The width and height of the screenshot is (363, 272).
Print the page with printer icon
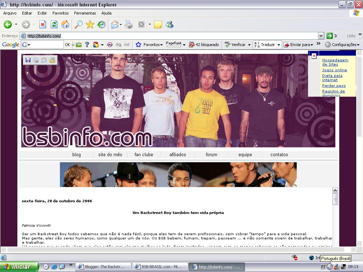[129, 24]
